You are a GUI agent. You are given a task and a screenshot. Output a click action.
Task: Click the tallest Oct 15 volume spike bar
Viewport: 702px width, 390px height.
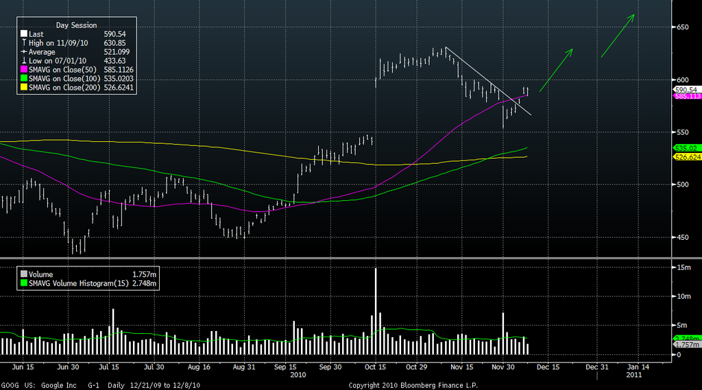[x=376, y=311]
